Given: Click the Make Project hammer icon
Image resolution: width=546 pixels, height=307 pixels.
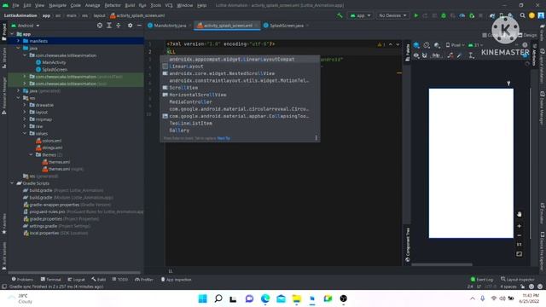Looking at the screenshot, I should (340, 15).
